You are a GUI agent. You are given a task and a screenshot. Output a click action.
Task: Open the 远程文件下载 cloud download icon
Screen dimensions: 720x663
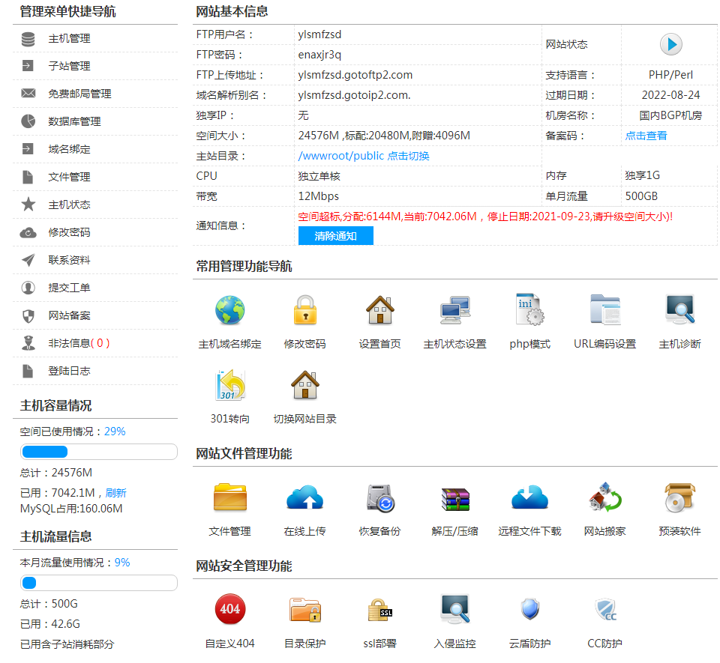click(x=529, y=497)
